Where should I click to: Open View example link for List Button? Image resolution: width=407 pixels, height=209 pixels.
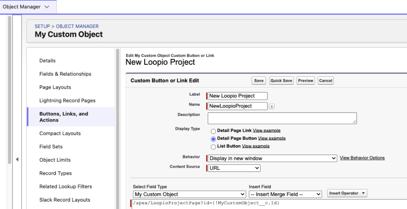(256, 146)
